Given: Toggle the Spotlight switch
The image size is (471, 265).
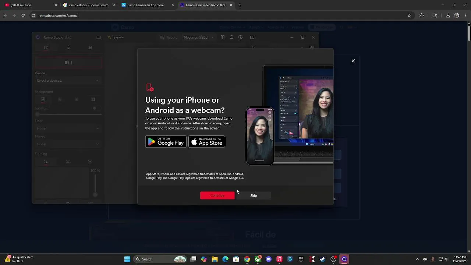Looking at the screenshot, I should [x=96, y=108].
